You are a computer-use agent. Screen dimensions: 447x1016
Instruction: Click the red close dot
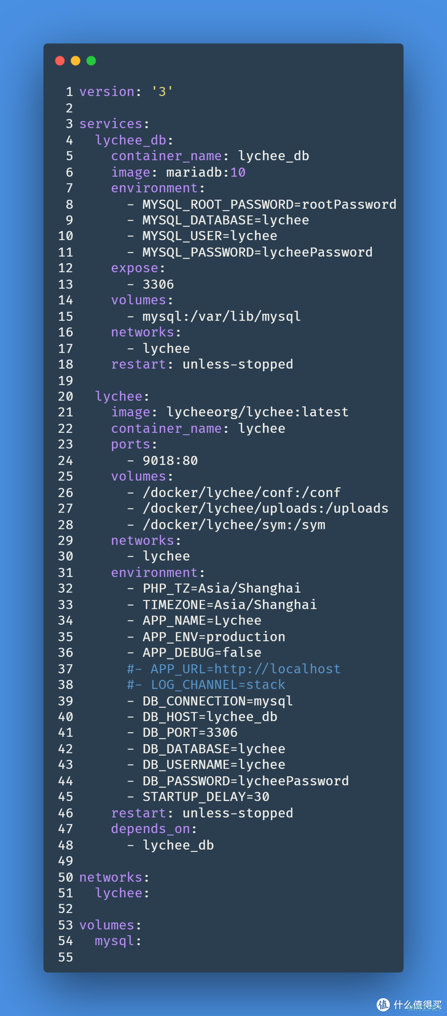point(60,61)
